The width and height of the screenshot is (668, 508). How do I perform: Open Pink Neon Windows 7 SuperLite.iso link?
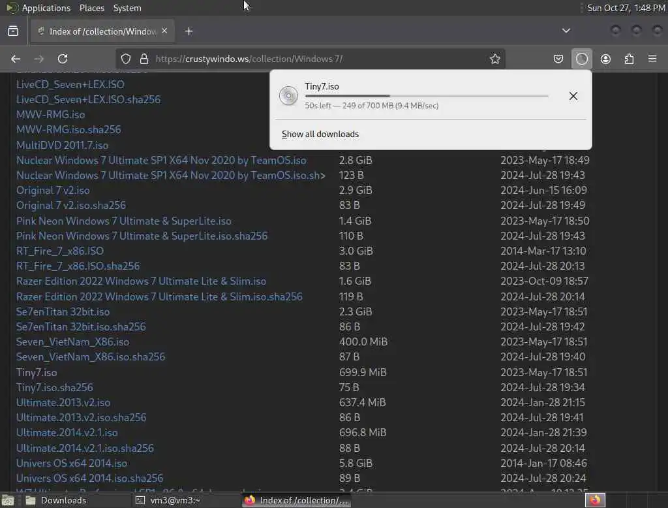[124, 221]
